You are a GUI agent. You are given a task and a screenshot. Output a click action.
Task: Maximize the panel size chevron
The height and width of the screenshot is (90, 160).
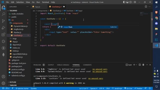(147, 65)
